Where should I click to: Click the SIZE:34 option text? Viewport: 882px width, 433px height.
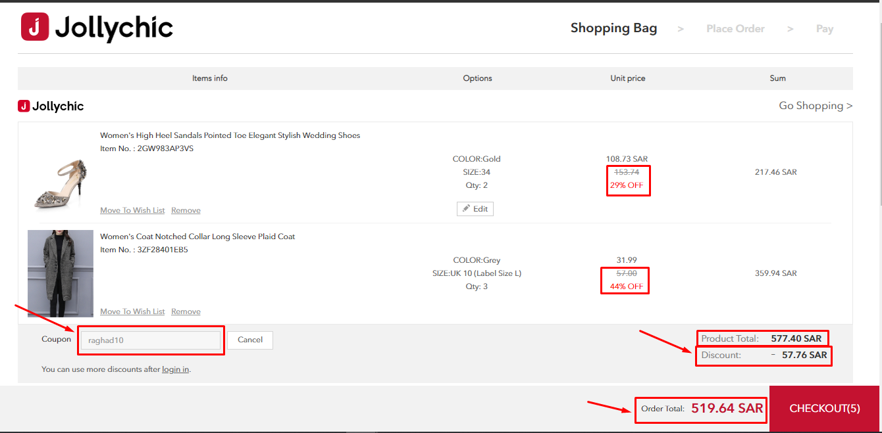tap(477, 172)
